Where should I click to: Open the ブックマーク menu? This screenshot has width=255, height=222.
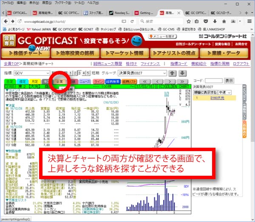pyautogui.click(x=63, y=3)
